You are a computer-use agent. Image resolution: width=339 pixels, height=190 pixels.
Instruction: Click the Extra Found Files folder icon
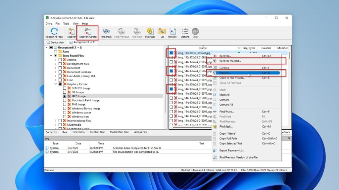[x=60, y=55]
